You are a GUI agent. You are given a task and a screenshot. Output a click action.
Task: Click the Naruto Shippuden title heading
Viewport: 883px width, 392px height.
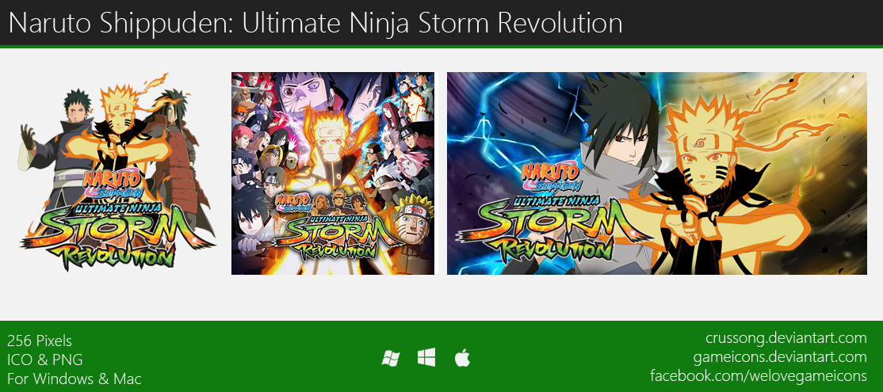[315, 24]
